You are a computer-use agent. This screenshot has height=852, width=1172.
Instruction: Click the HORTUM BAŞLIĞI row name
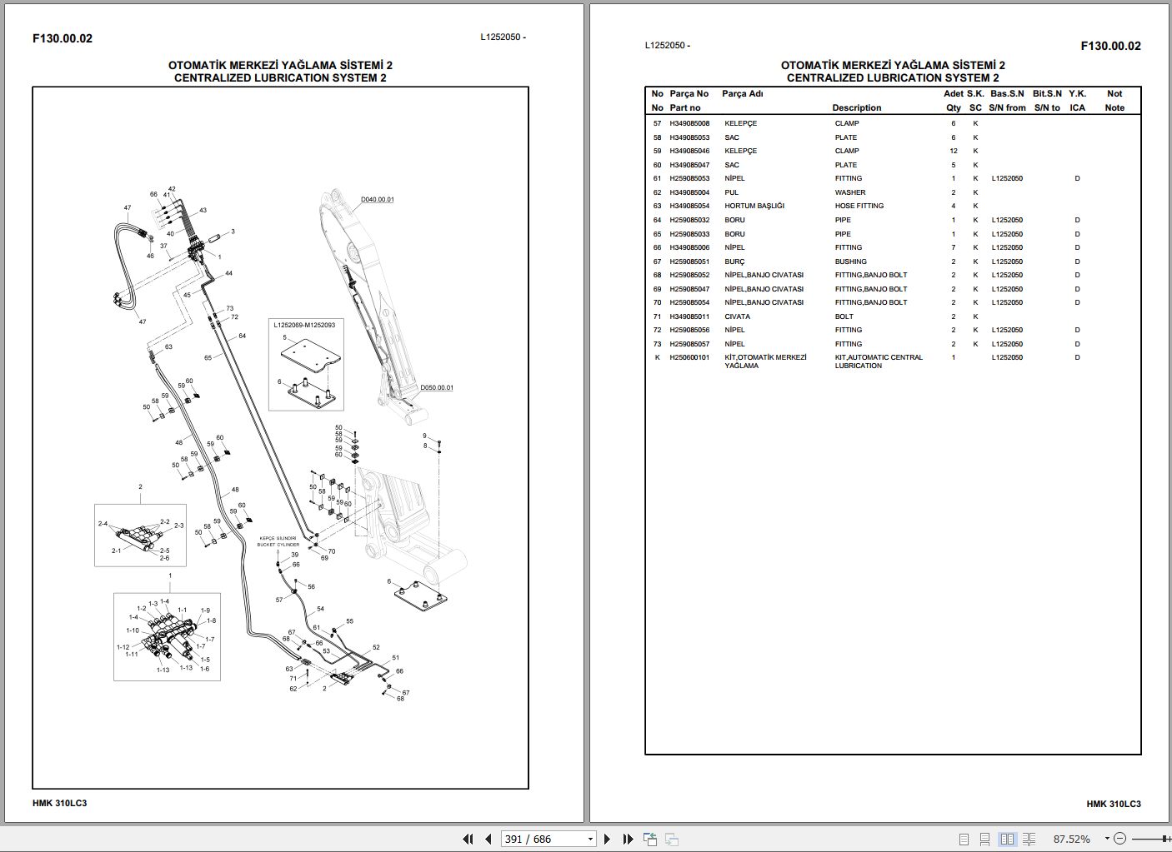click(754, 206)
